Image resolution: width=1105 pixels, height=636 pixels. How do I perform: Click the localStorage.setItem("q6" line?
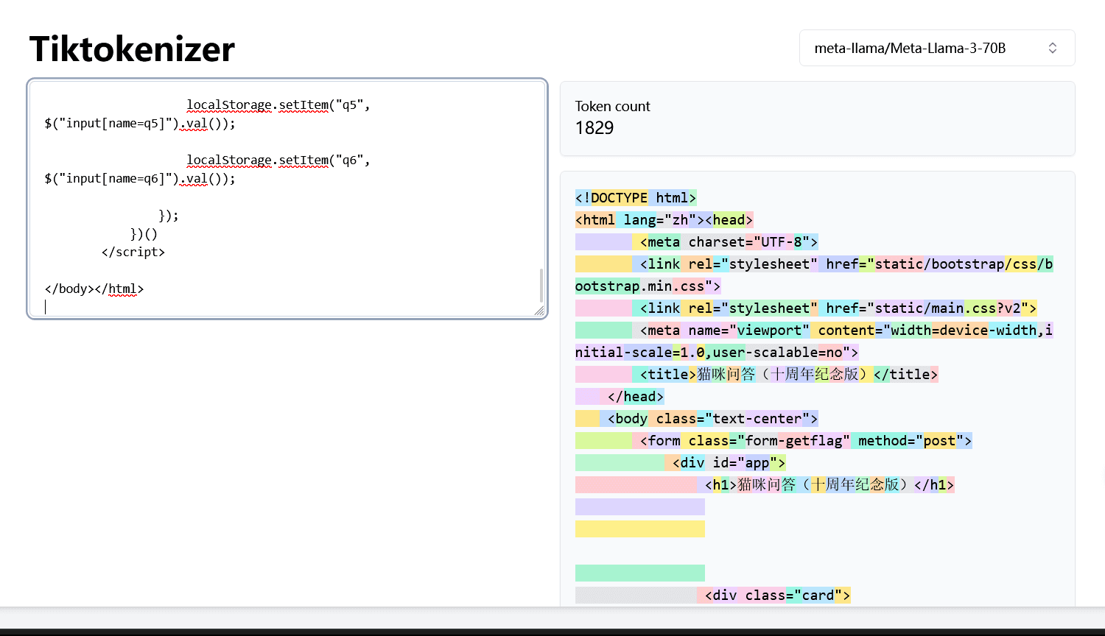coord(278,160)
